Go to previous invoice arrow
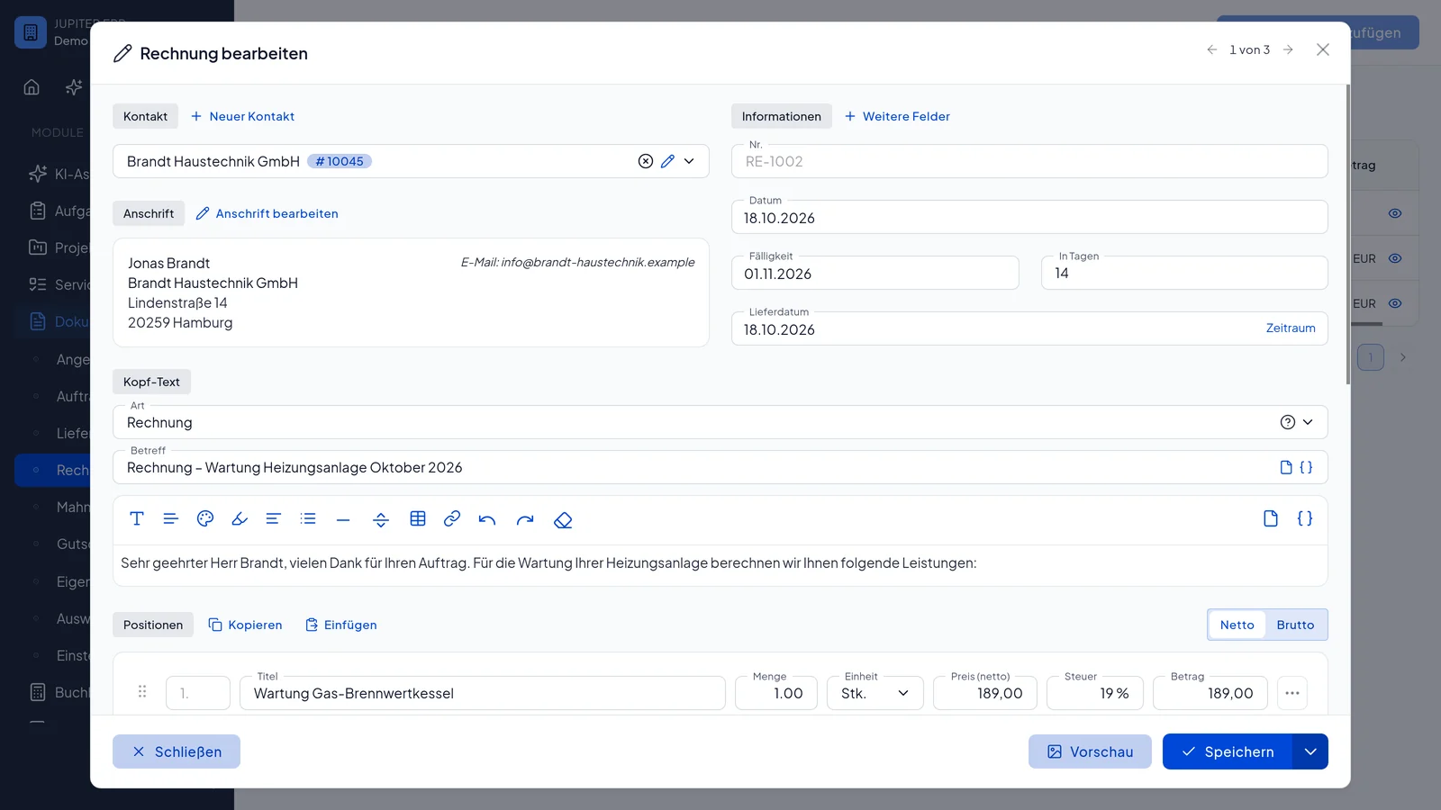Viewport: 1441px width, 810px height. point(1212,49)
